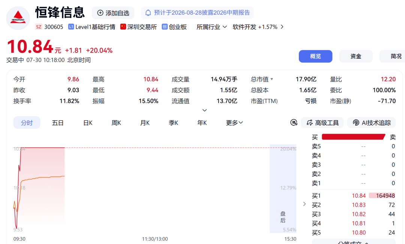Click 市盈(静) value -71.70
Viewport: 405px width, 244px height.
(387, 101)
